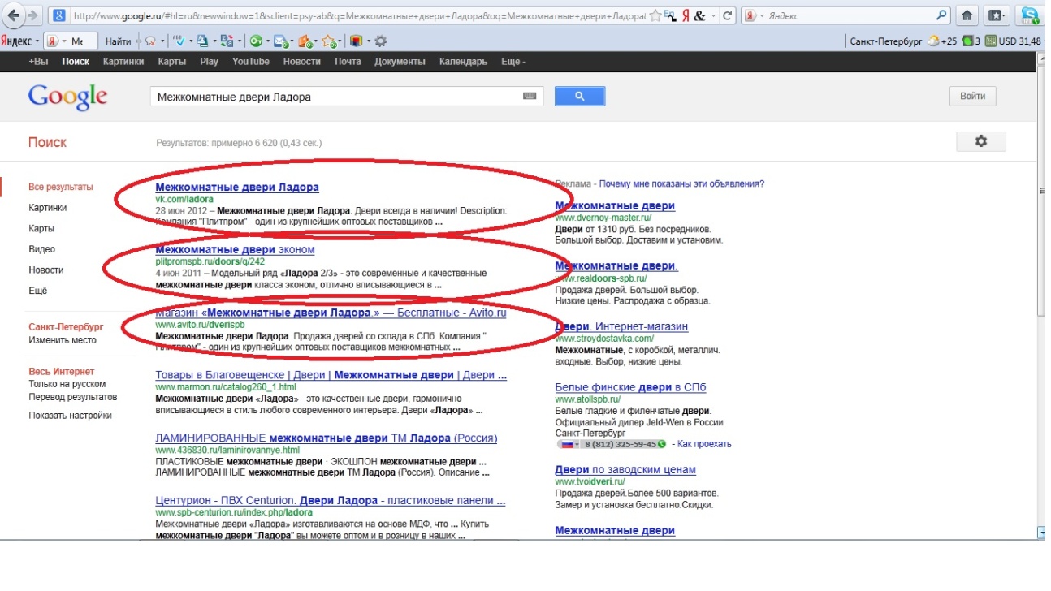Open +Вы in the Google top bar
1051x591 pixels.
(x=38, y=62)
